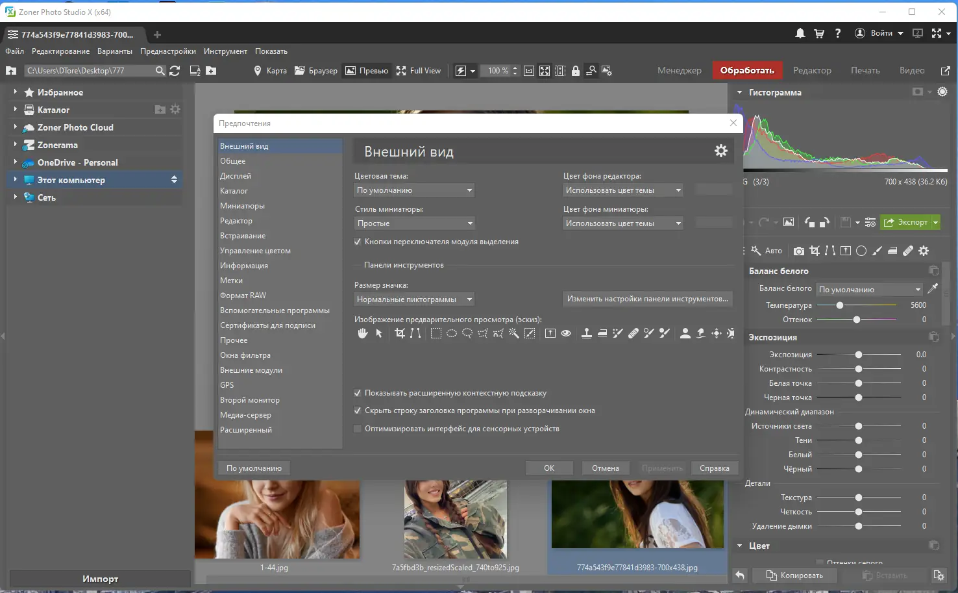Enable Оптимизировать интерфейс для сенсорных устройств
The image size is (958, 593).
(358, 429)
